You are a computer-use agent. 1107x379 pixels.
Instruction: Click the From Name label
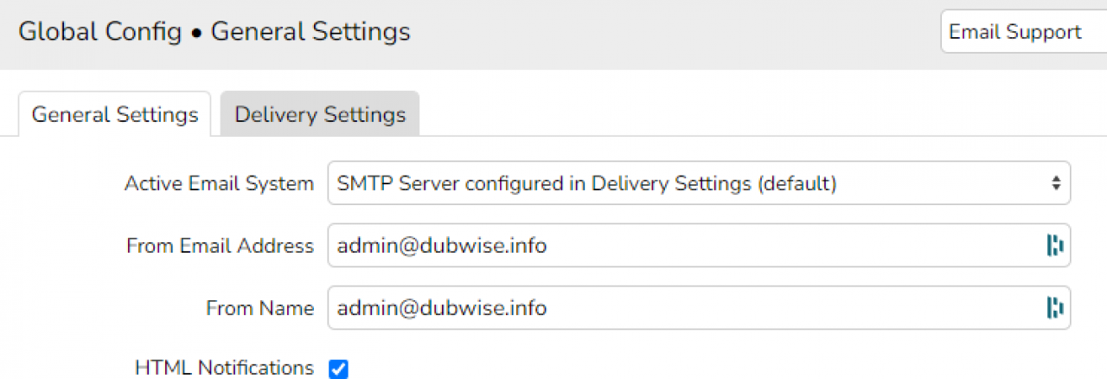[x=259, y=308]
